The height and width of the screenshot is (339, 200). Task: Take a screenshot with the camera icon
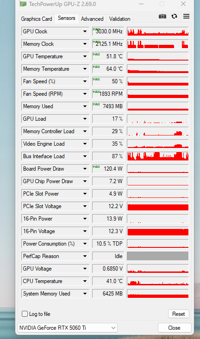coord(162,16)
